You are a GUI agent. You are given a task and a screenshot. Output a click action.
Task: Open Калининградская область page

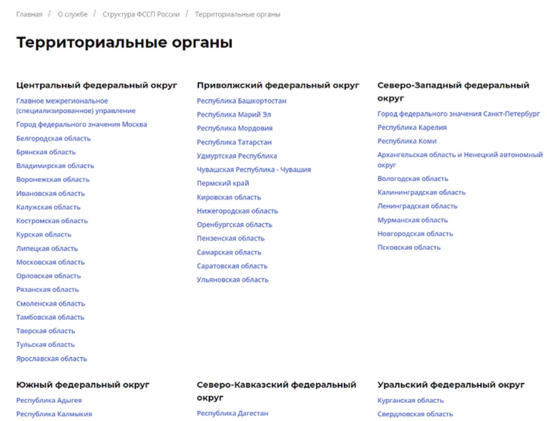[421, 192]
